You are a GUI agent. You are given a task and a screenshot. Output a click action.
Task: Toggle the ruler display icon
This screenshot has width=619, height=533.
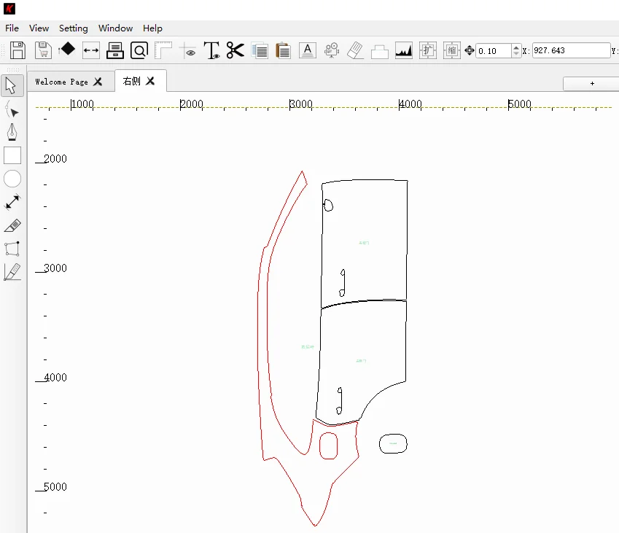(163, 50)
